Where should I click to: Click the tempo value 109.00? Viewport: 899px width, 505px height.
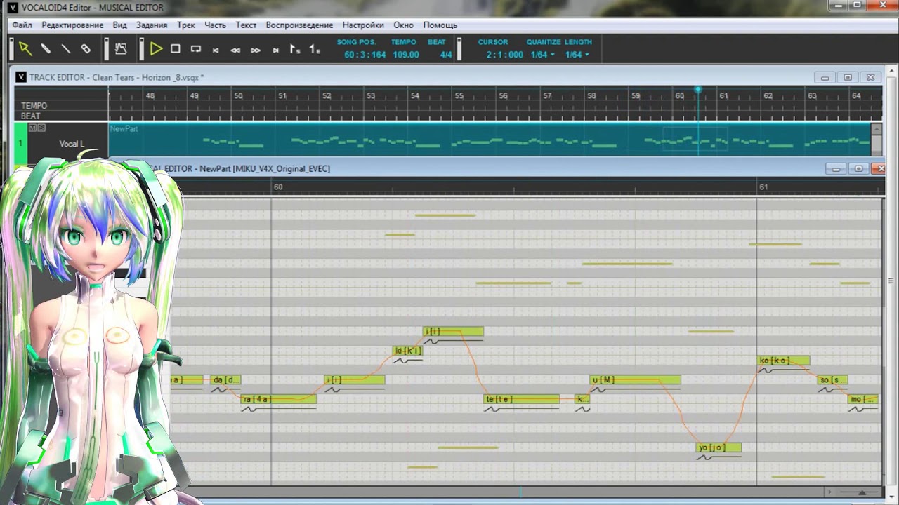[x=405, y=55]
